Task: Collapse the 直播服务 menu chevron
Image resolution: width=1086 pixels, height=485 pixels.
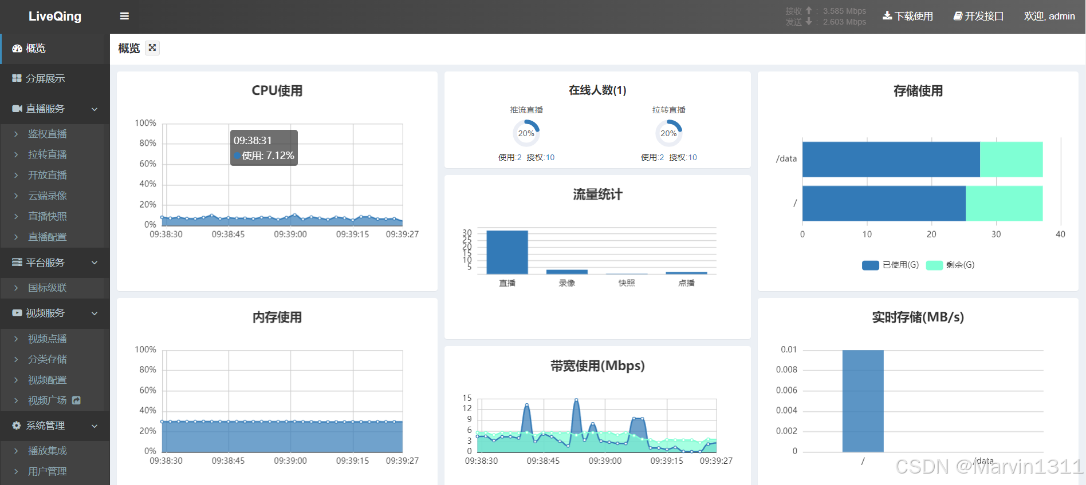Action: tap(95, 109)
